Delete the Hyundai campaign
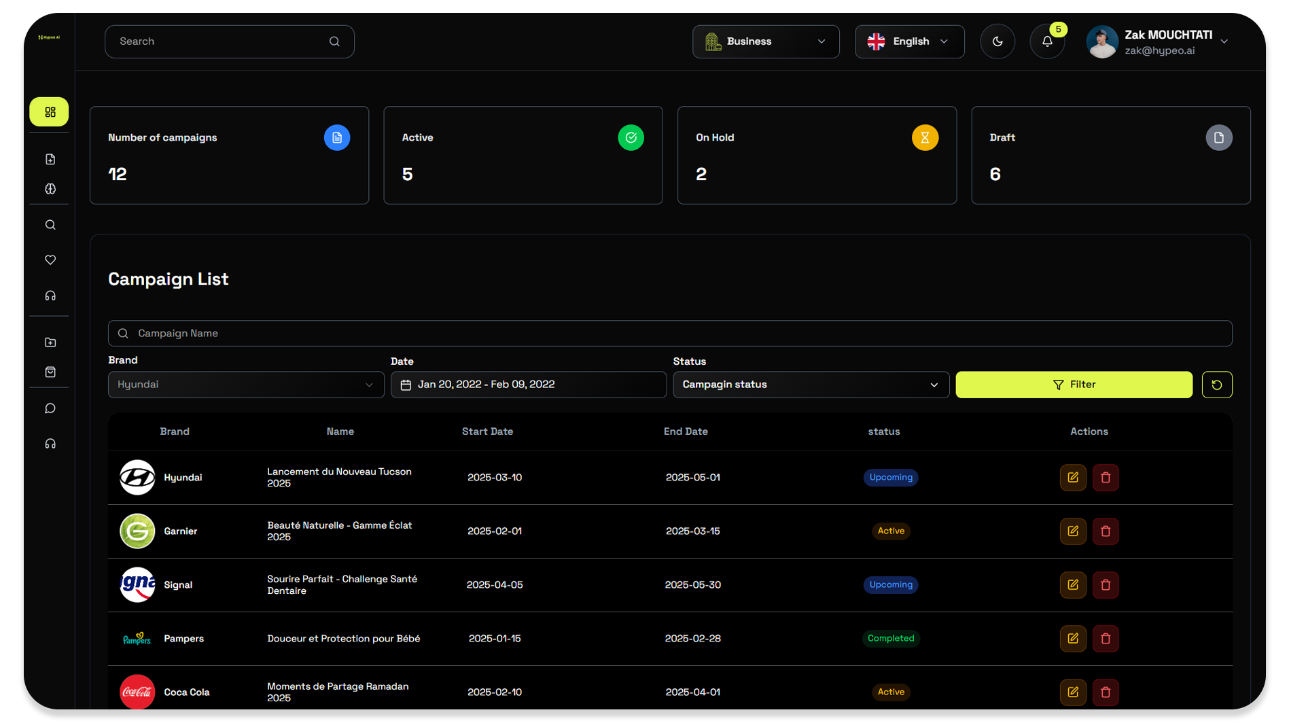The width and height of the screenshot is (1289, 723). [1106, 478]
